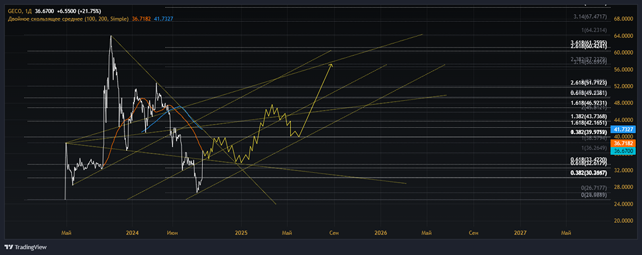Click the blue MA value 41.7327 in legend
The height and width of the screenshot is (255, 642).
pyautogui.click(x=162, y=19)
